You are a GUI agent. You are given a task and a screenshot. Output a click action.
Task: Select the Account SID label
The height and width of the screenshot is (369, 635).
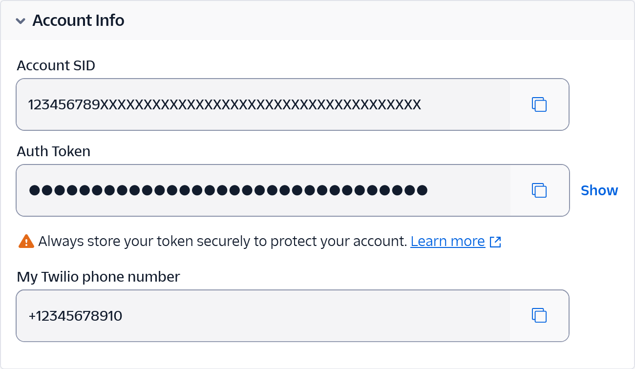(x=55, y=65)
